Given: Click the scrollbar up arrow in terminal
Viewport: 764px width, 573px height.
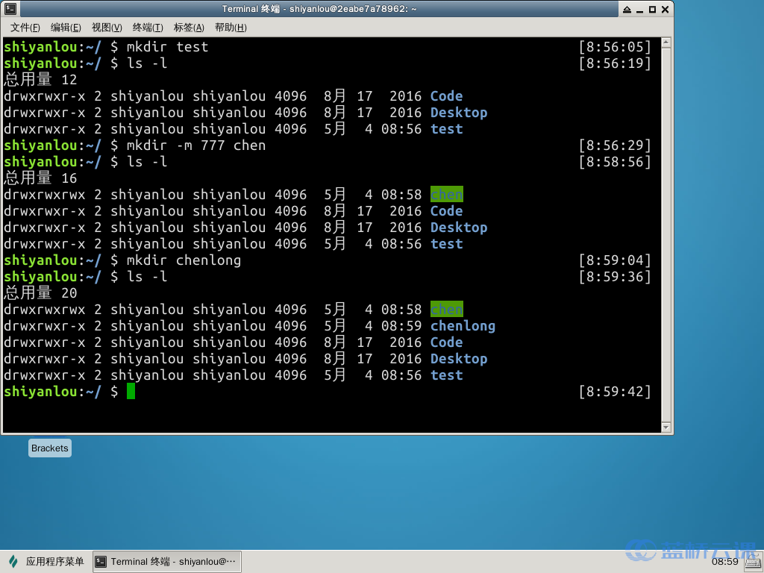Looking at the screenshot, I should 666,44.
